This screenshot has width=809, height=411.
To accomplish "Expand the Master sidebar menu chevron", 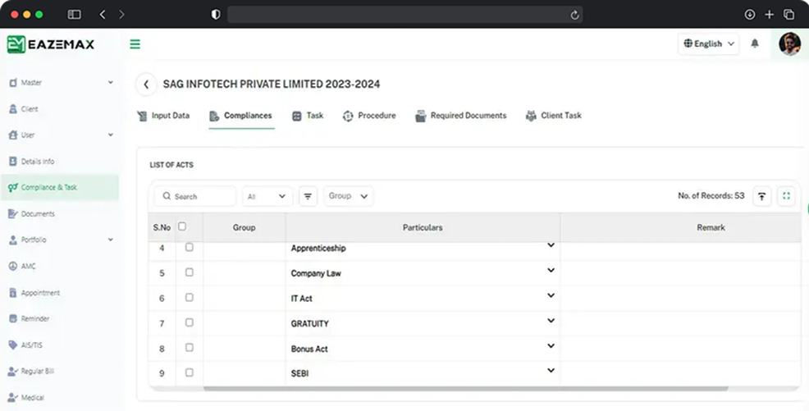I will (111, 83).
